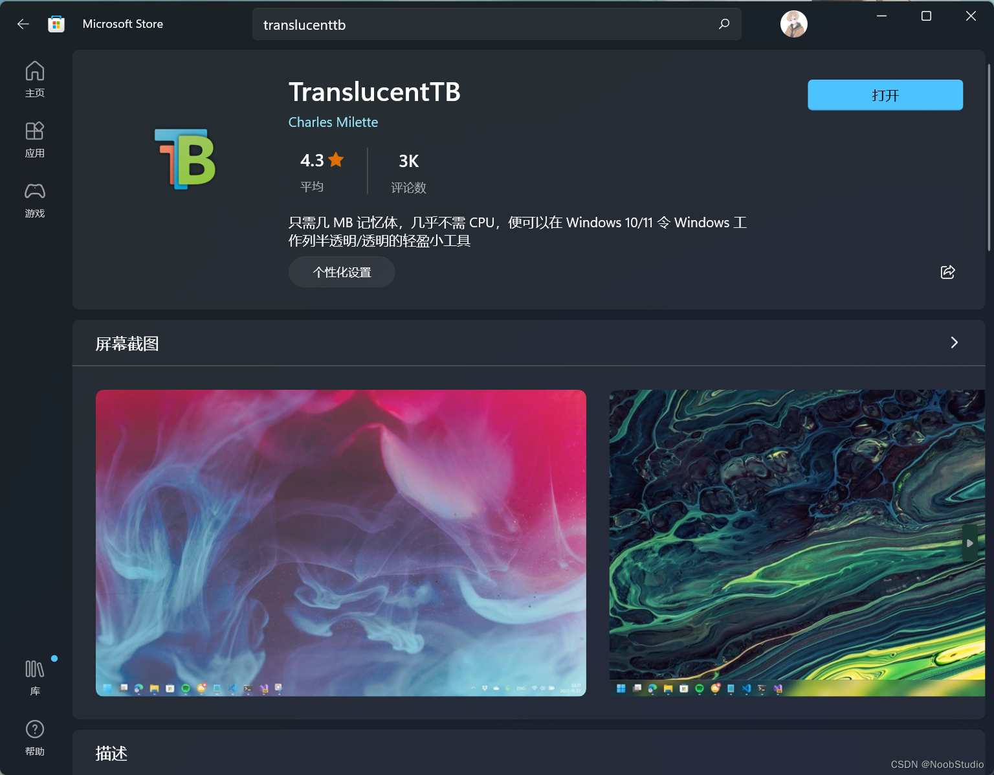Image resolution: width=994 pixels, height=775 pixels.
Task: Minimize the Microsoft Store window
Action: pyautogui.click(x=881, y=16)
